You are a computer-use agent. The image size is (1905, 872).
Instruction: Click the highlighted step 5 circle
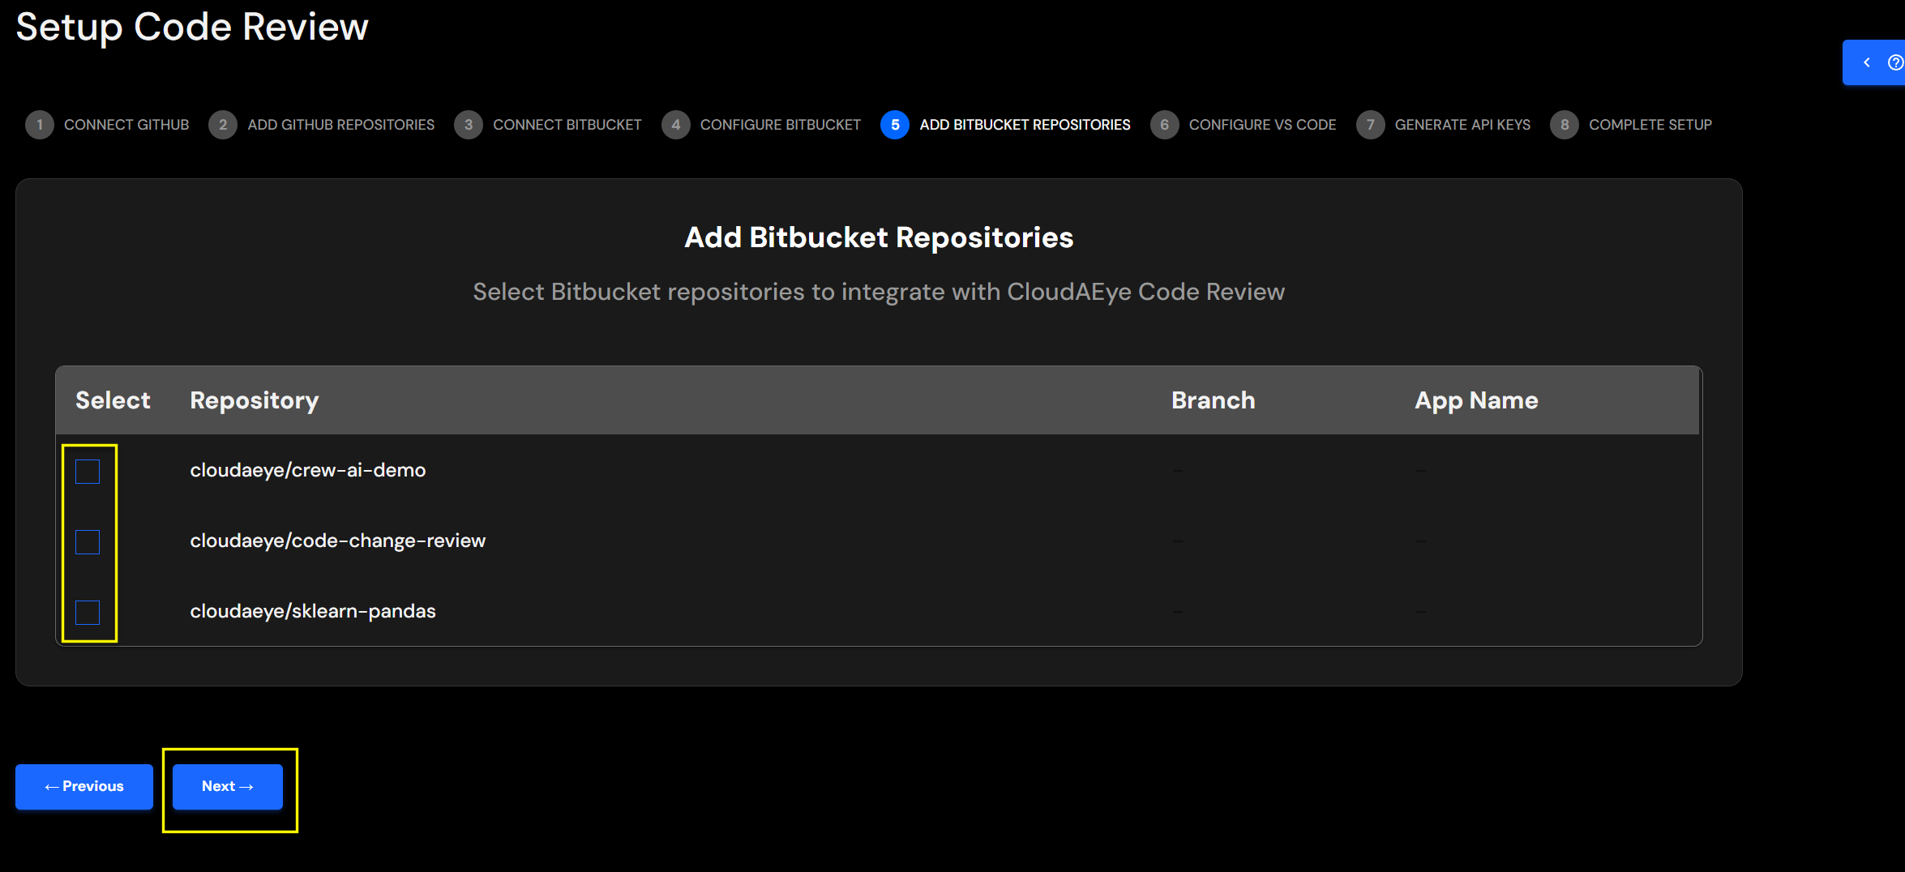tap(894, 124)
